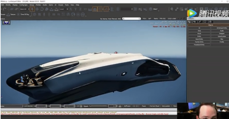This screenshot has width=229, height=119.
Task: Click the AI/Physics button in status bar
Action: pyautogui.click(x=127, y=106)
